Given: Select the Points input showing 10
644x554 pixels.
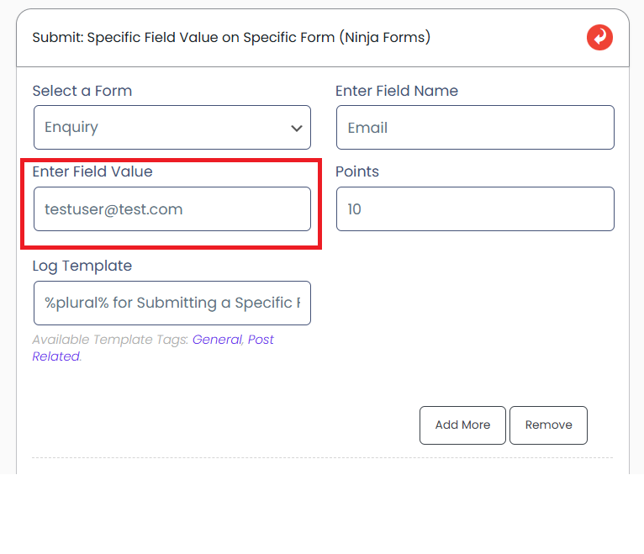Looking at the screenshot, I should pyautogui.click(x=475, y=209).
